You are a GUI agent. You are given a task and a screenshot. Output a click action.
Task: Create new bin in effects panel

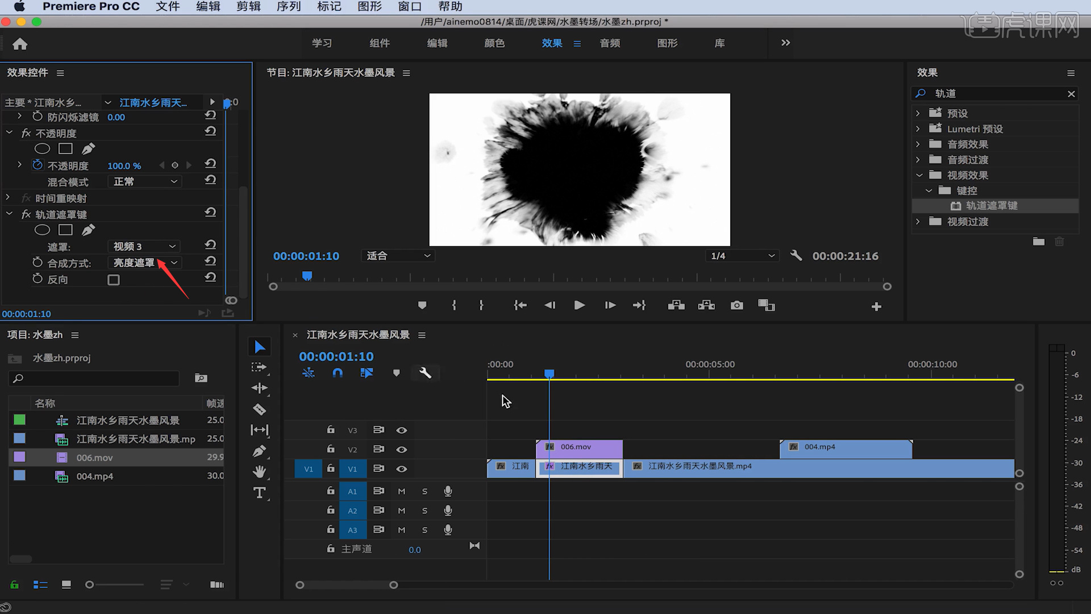pos(1039,242)
